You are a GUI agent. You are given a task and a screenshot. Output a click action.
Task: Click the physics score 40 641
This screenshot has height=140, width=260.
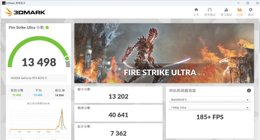[119, 115]
